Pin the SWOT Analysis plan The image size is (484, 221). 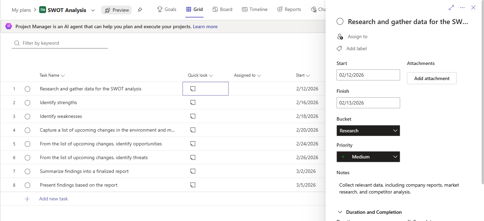click(x=140, y=10)
